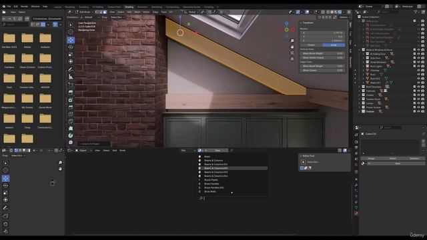This screenshot has height=240, width=427.
Task: Select the Select Box tool in viewport toolbar
Action: [x=71, y=25]
